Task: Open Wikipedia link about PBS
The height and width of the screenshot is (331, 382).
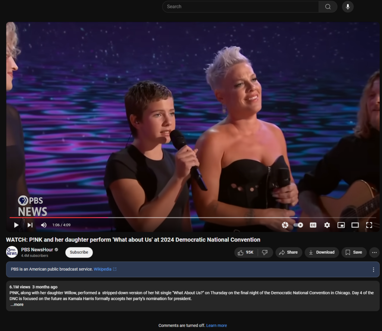Action: (x=105, y=269)
